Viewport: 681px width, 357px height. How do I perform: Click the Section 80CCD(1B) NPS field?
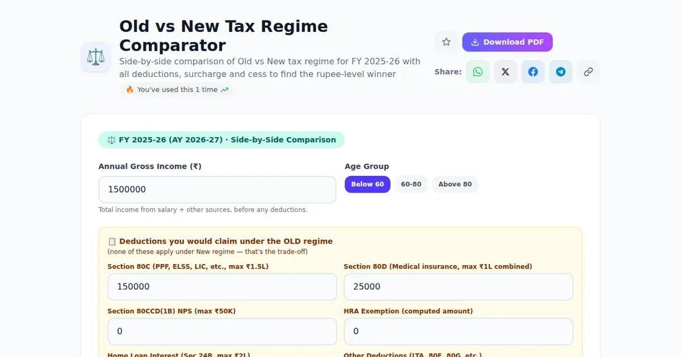coord(222,331)
